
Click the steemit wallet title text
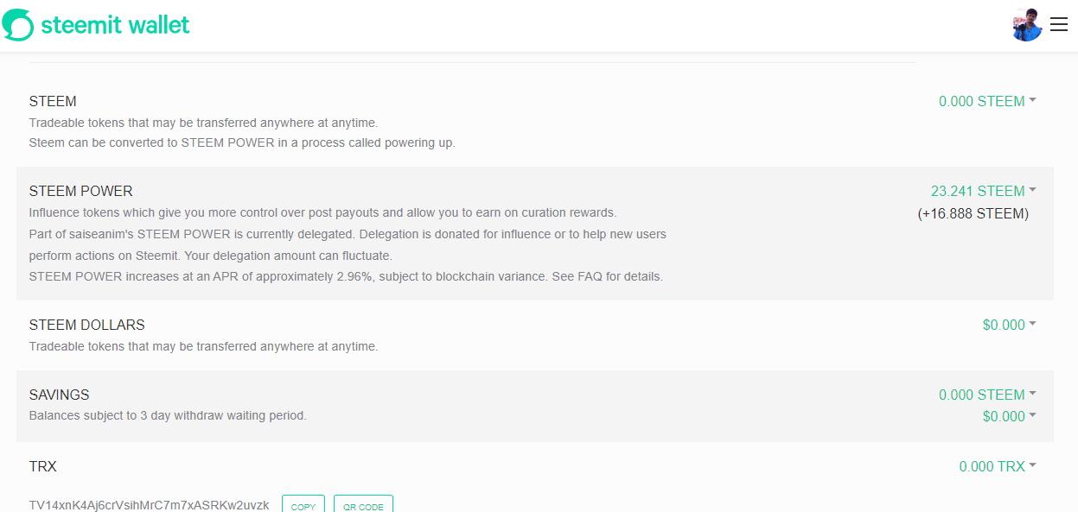[115, 25]
